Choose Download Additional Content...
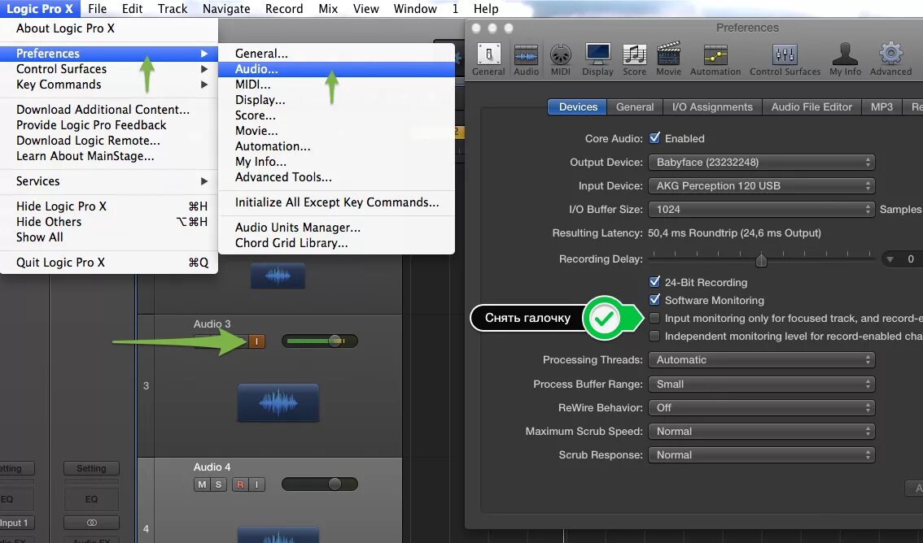Viewport: 923px width, 543px height. [109, 109]
